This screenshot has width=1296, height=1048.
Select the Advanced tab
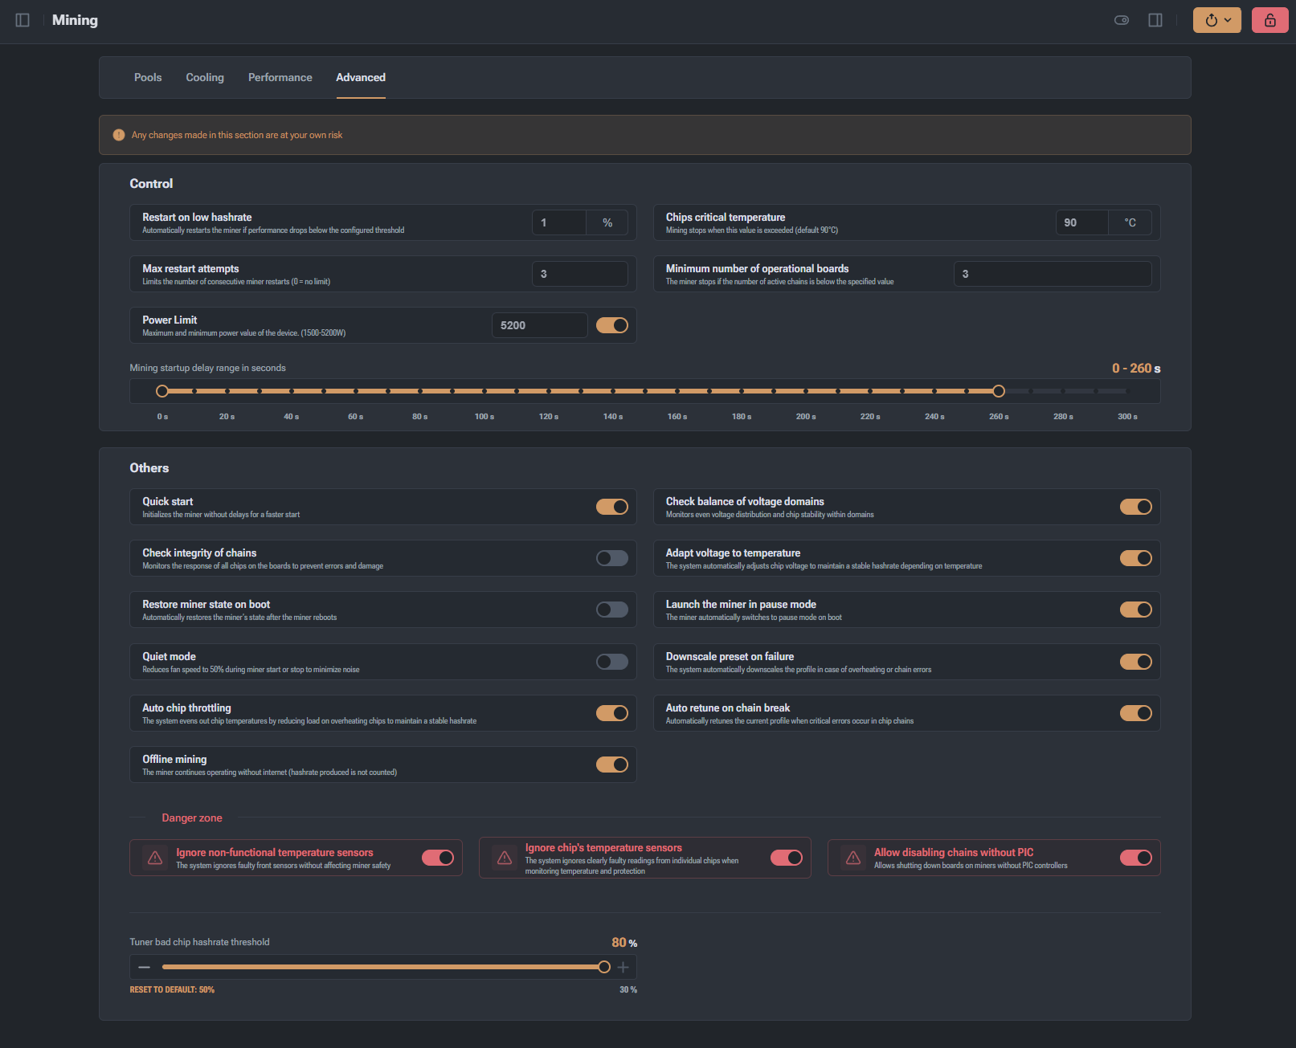coord(361,77)
